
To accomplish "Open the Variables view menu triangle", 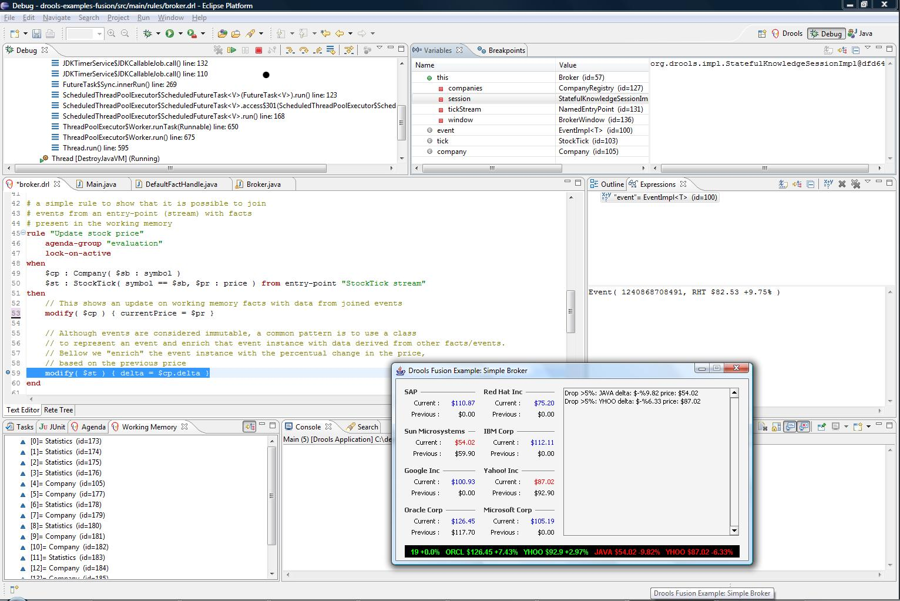I will tap(868, 49).
